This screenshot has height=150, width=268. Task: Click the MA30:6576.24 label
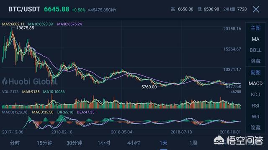pyautogui.click(x=70, y=24)
